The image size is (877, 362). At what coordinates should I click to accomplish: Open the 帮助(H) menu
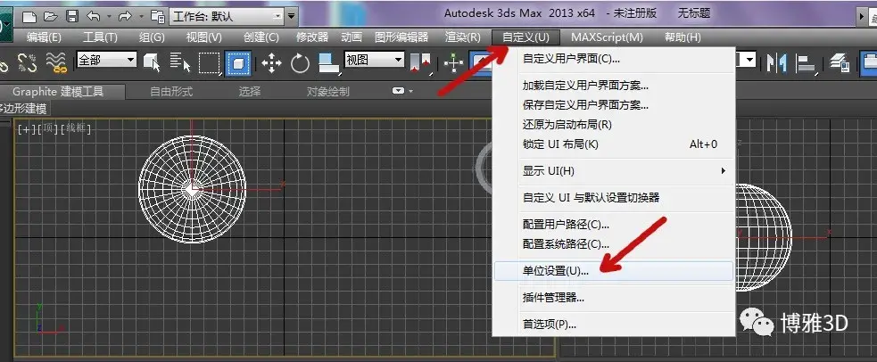coord(683,37)
